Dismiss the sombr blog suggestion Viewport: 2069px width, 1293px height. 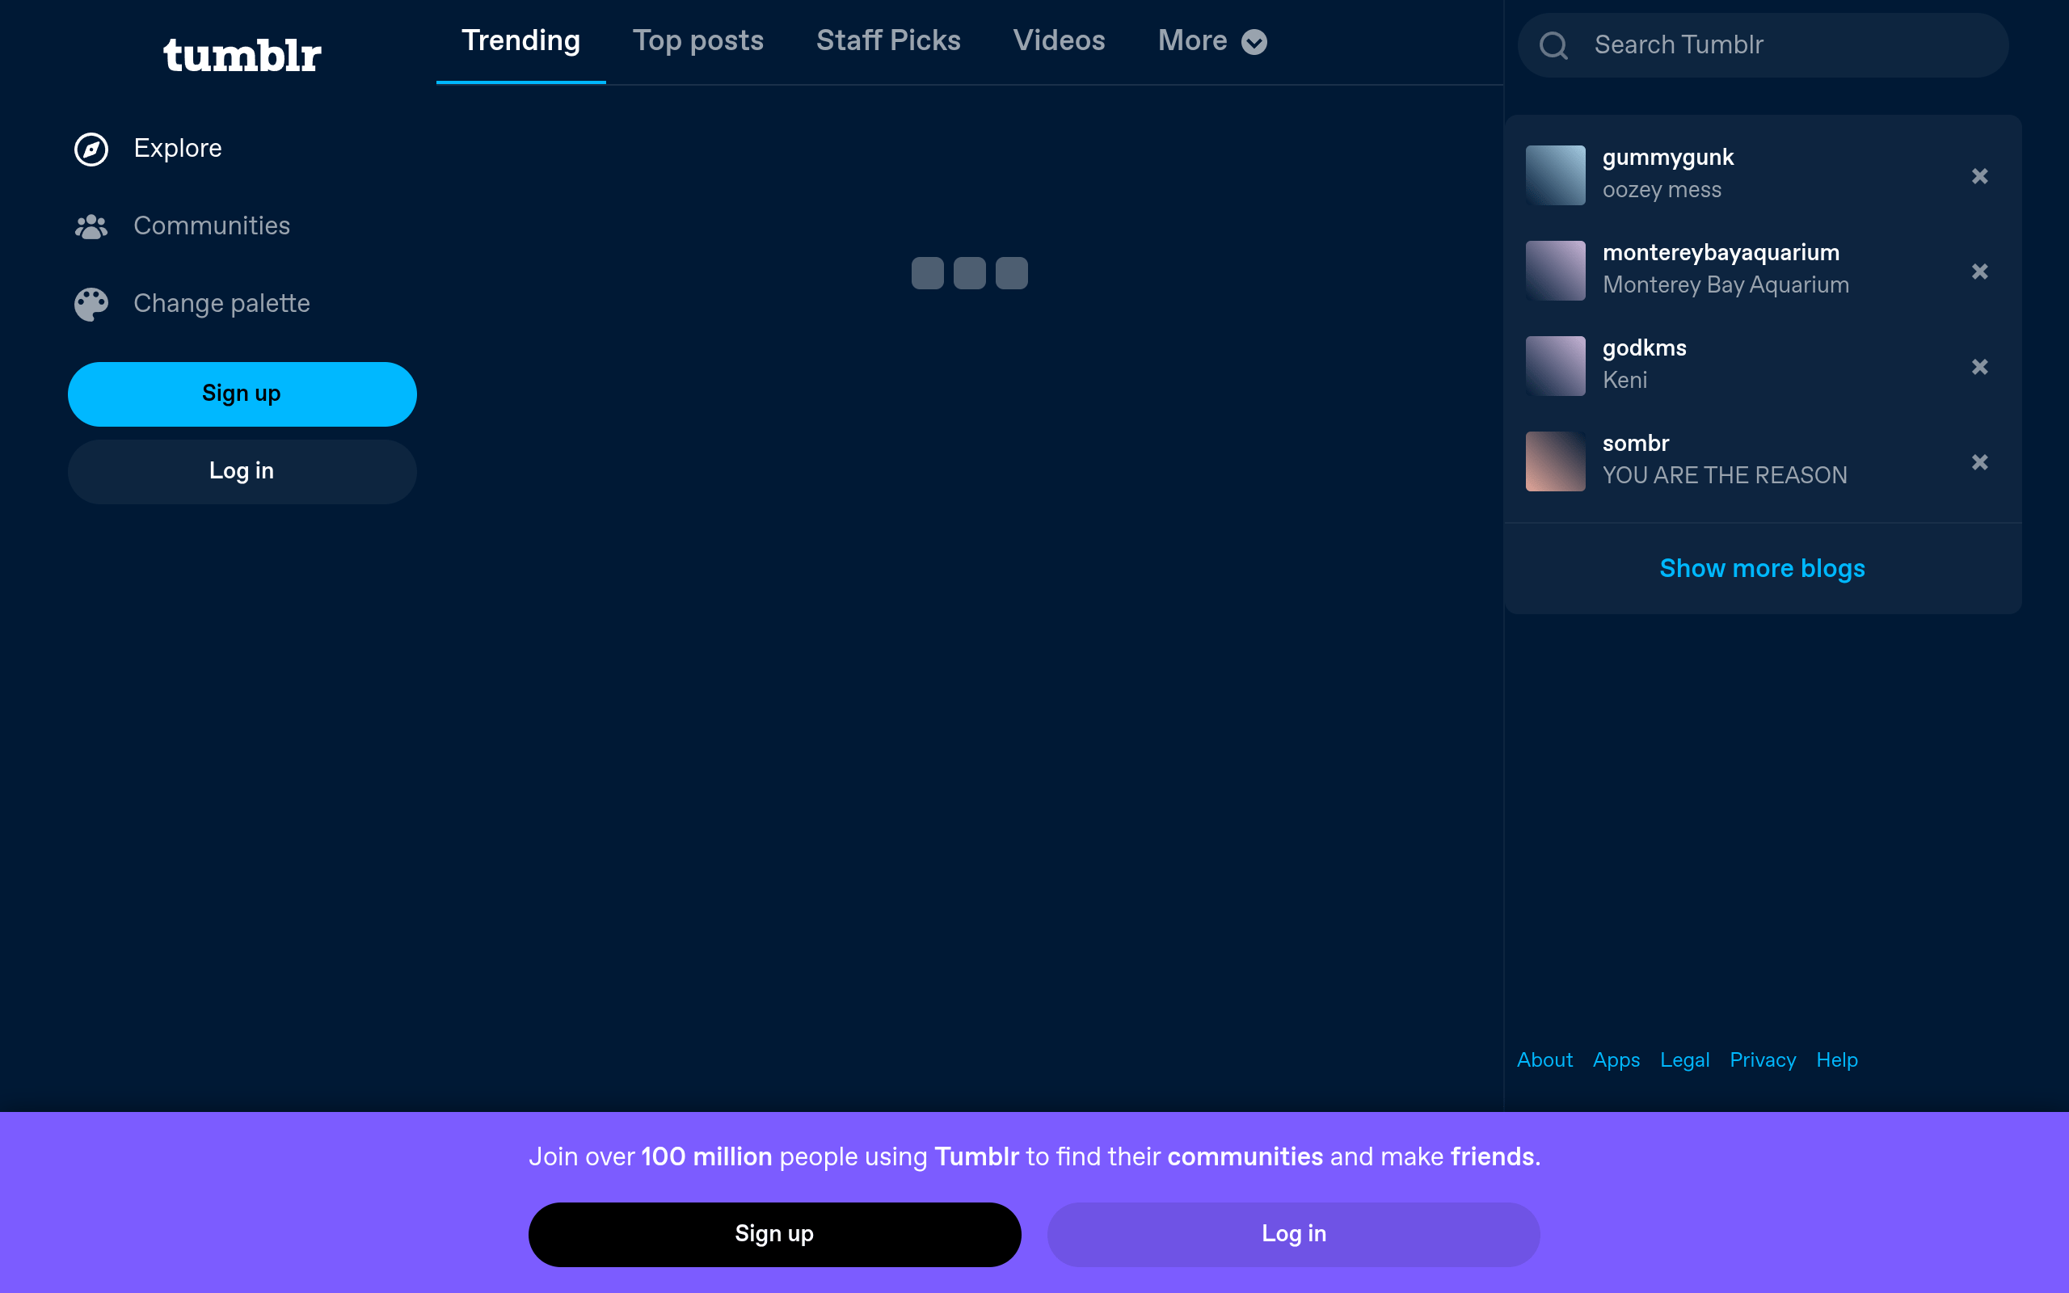(1979, 461)
